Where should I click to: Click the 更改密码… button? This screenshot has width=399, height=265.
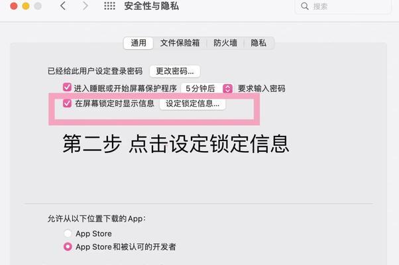[x=175, y=71]
